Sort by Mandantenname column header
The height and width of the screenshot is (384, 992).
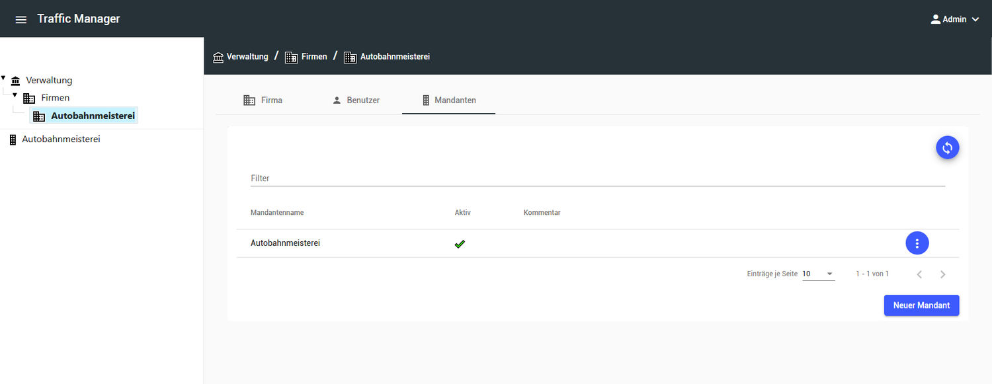click(277, 213)
